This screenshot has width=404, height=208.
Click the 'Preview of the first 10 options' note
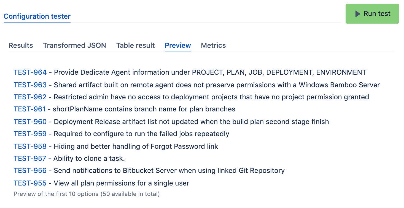[x=87, y=194]
